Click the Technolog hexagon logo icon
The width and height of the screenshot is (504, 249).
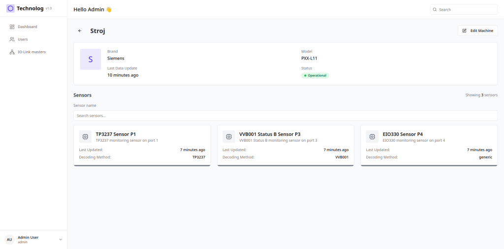click(10, 8)
